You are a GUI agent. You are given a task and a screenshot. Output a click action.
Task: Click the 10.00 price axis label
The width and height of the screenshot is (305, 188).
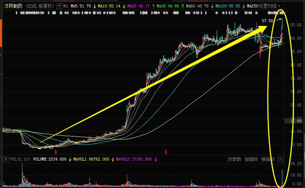point(296,145)
